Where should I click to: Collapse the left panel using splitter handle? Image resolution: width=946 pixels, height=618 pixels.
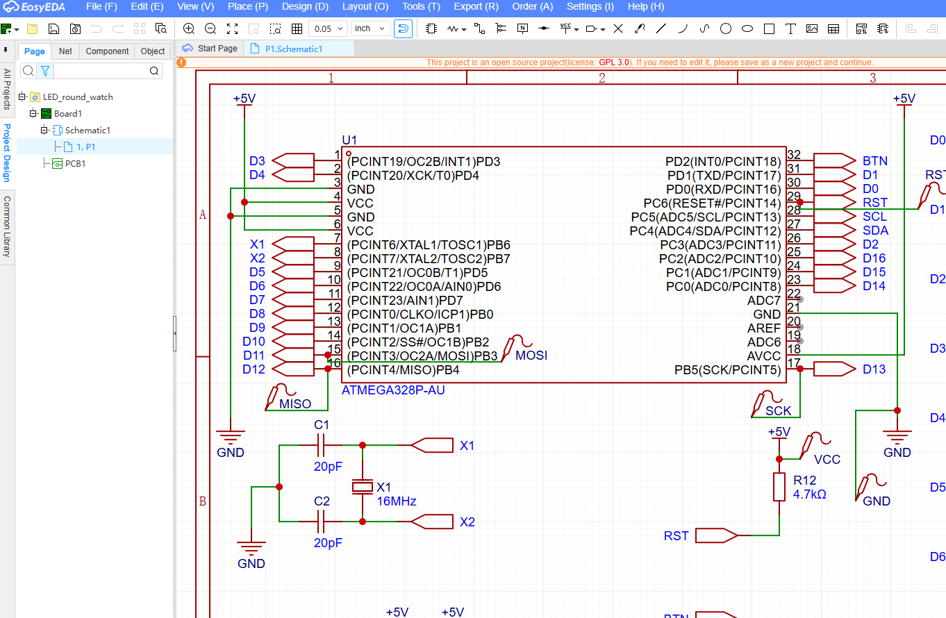(175, 333)
